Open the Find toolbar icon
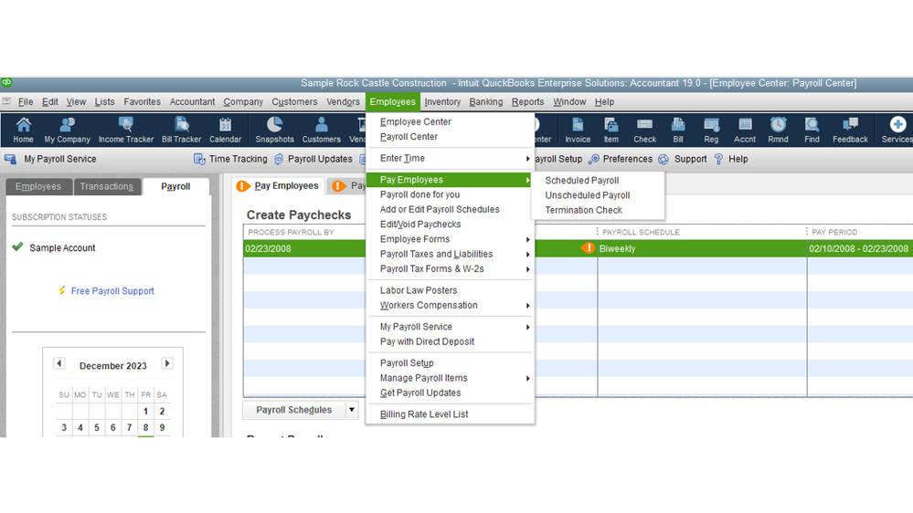 (x=812, y=130)
